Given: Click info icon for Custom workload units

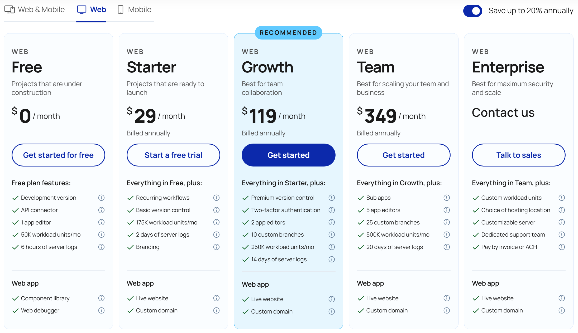Looking at the screenshot, I should coord(562,198).
